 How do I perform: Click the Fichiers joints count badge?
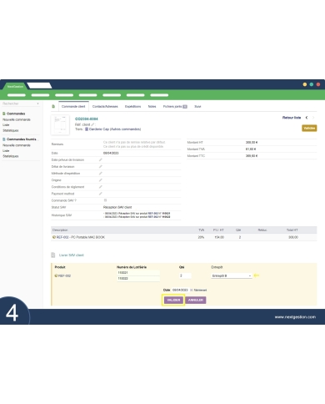(x=185, y=106)
